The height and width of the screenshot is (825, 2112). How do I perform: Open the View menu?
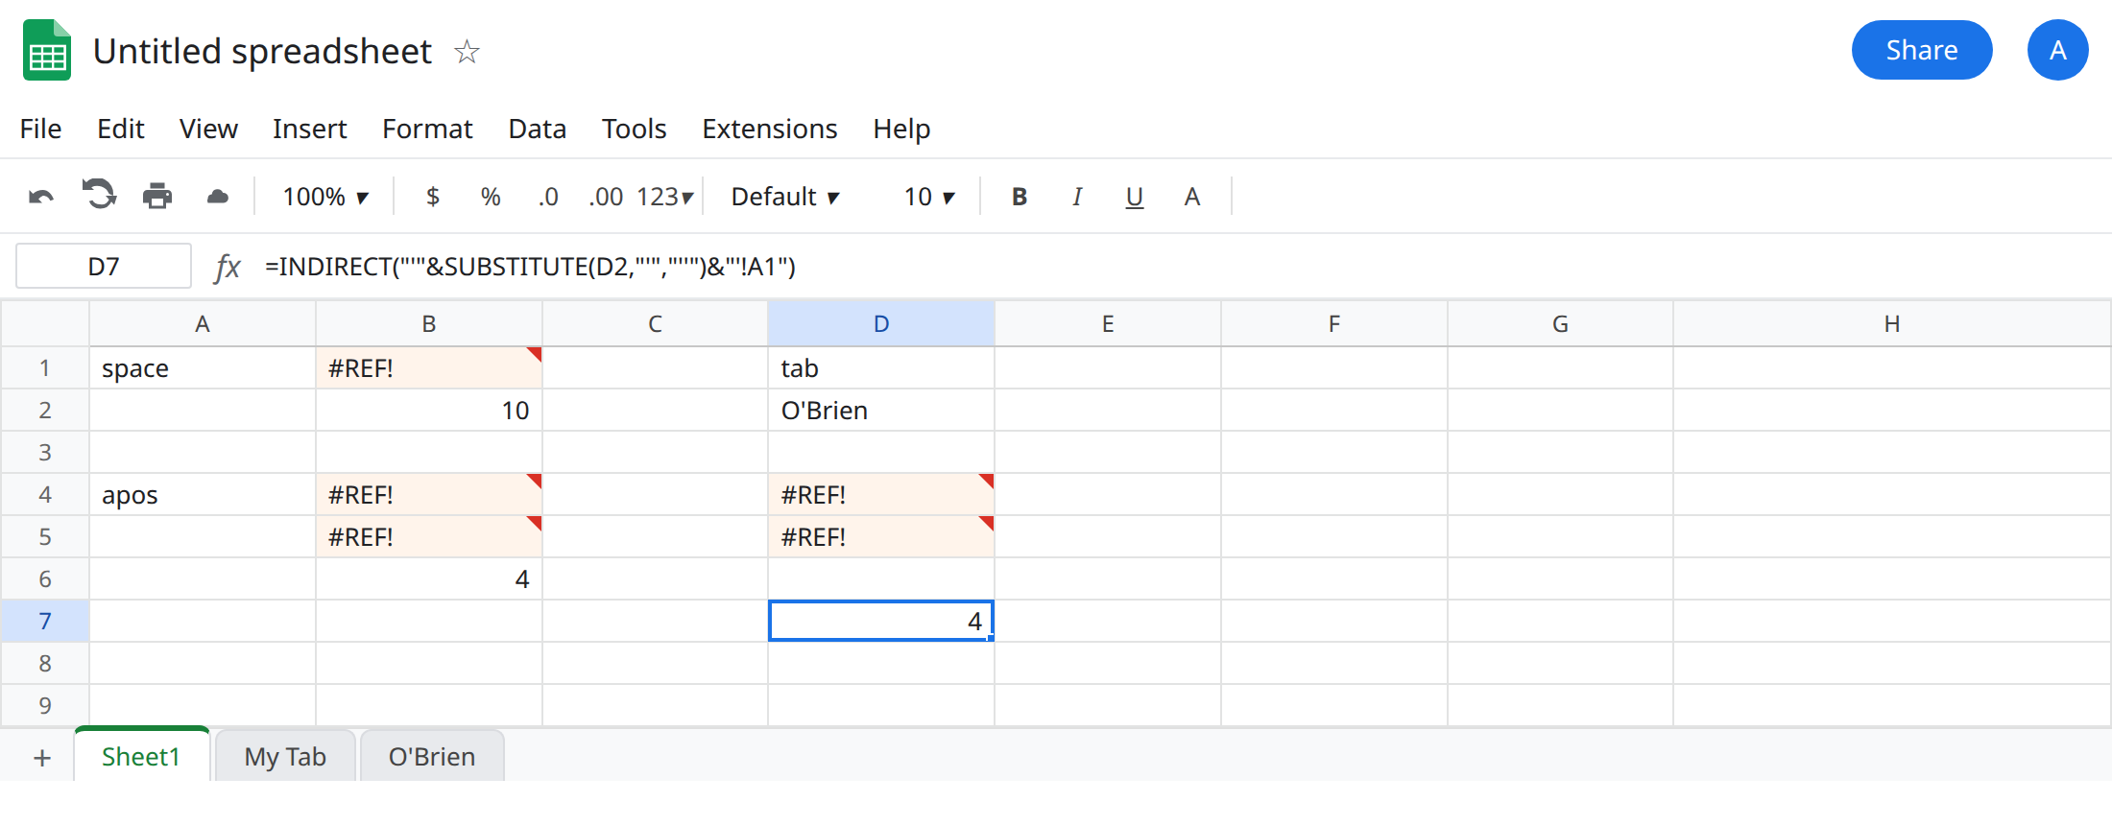tap(208, 129)
